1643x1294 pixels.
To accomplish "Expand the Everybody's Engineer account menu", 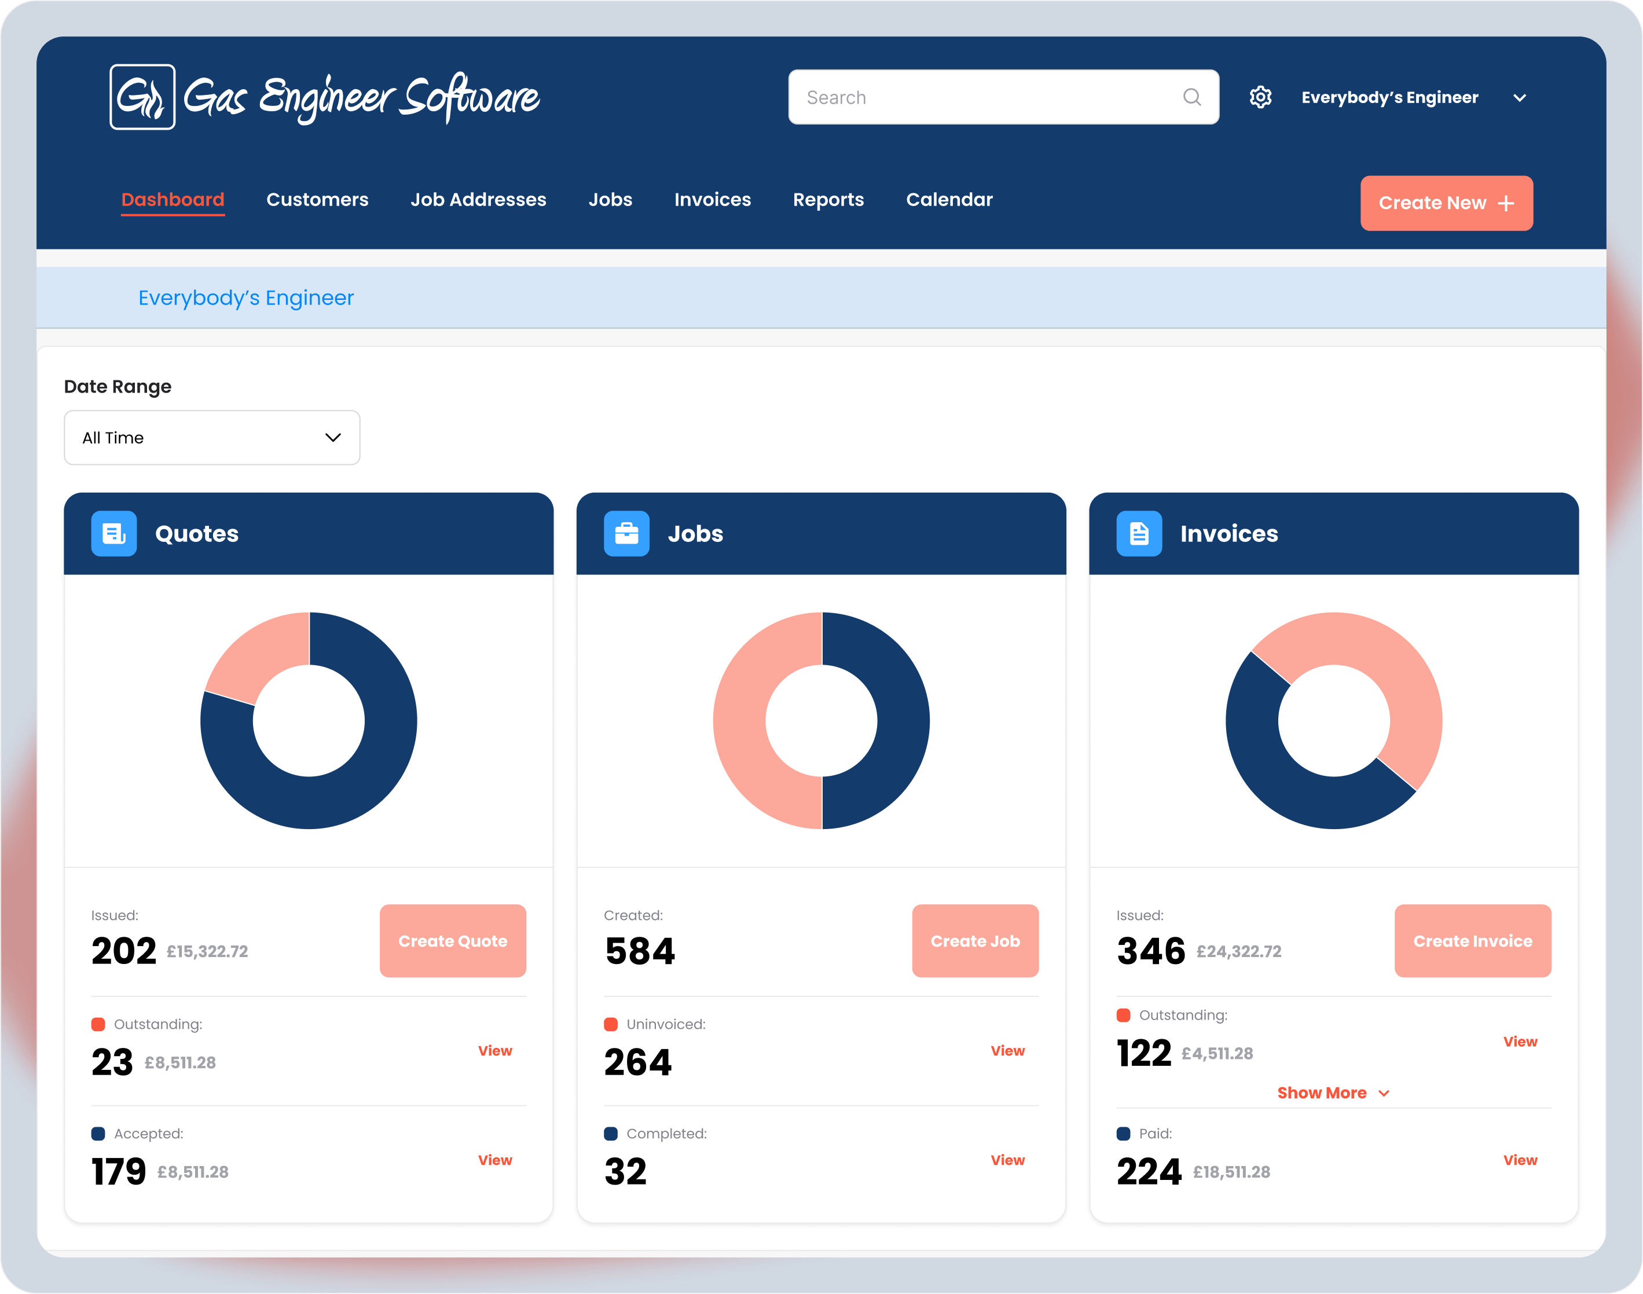I will [x=1532, y=97].
